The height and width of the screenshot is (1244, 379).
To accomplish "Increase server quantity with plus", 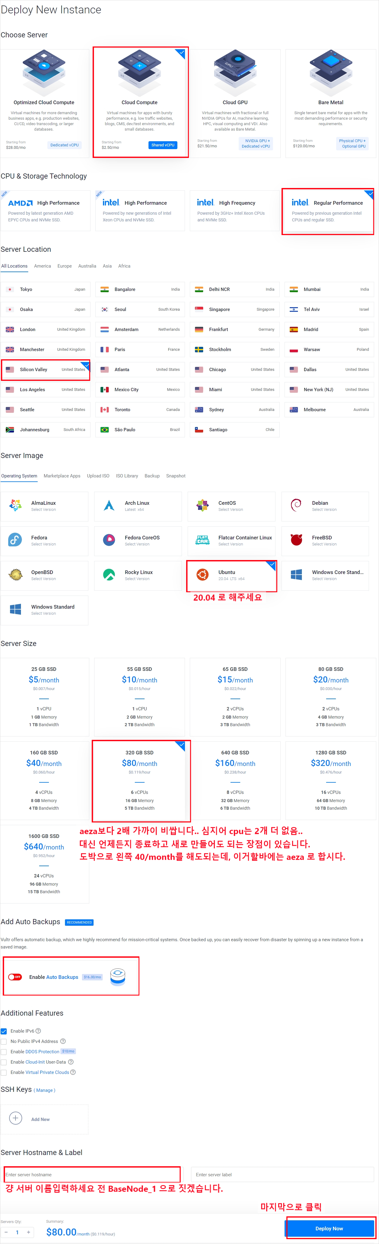I will (x=29, y=1232).
